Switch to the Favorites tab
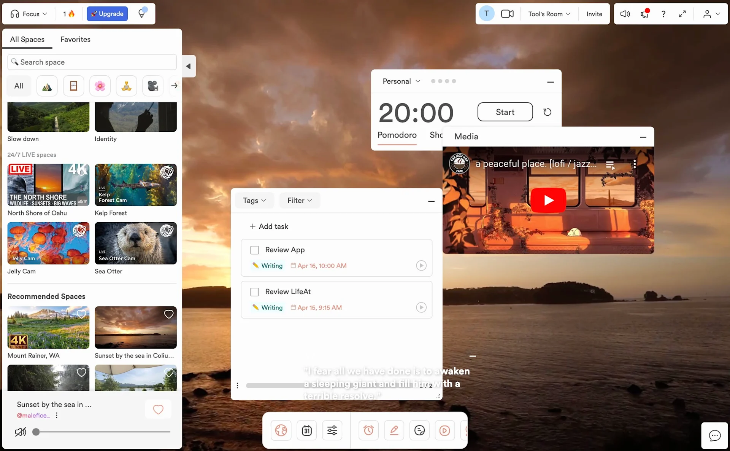Viewport: 730px width, 451px height. 75,39
